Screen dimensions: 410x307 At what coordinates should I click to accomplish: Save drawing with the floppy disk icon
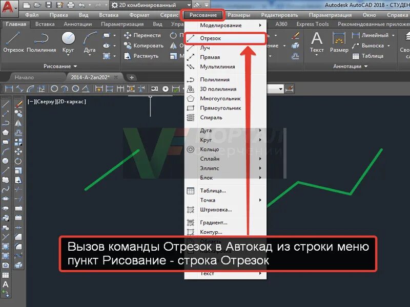click(49, 5)
